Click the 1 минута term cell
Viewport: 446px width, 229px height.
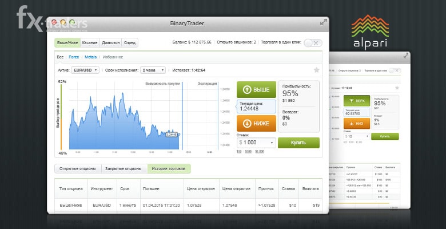point(128,205)
